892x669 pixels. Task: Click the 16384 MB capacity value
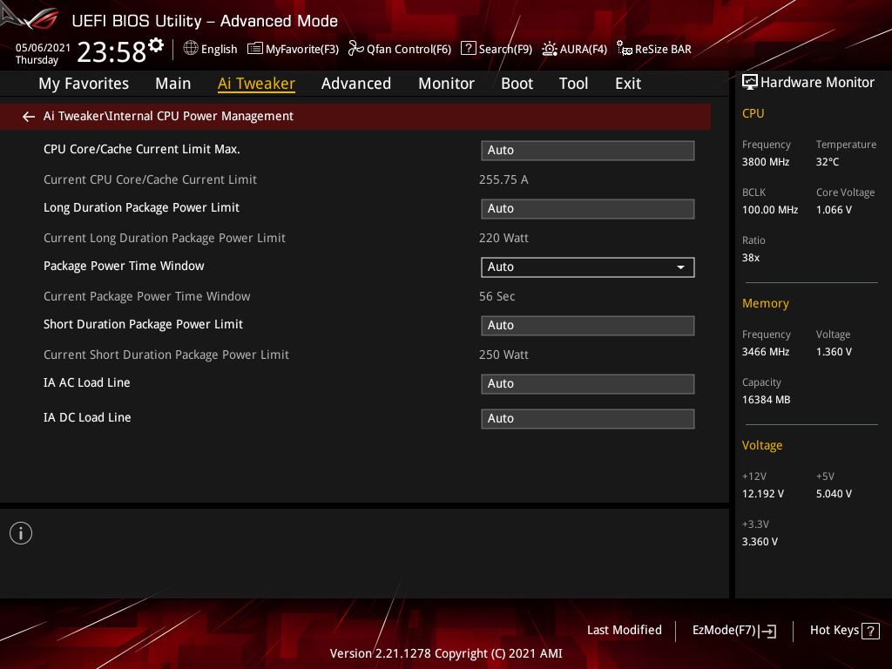coord(767,399)
